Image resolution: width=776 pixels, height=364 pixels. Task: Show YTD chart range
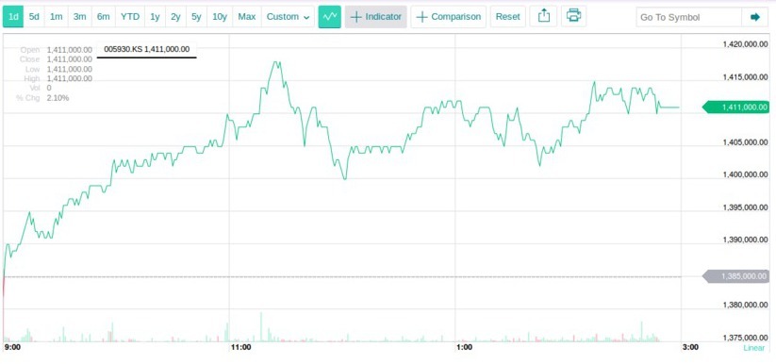pos(130,17)
